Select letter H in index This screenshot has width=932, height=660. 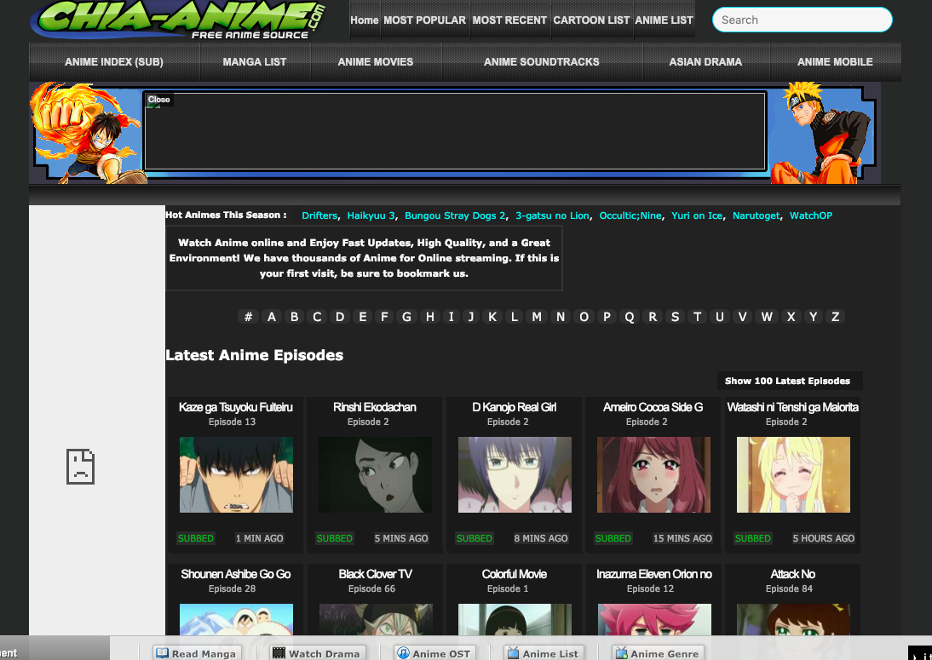click(x=429, y=317)
